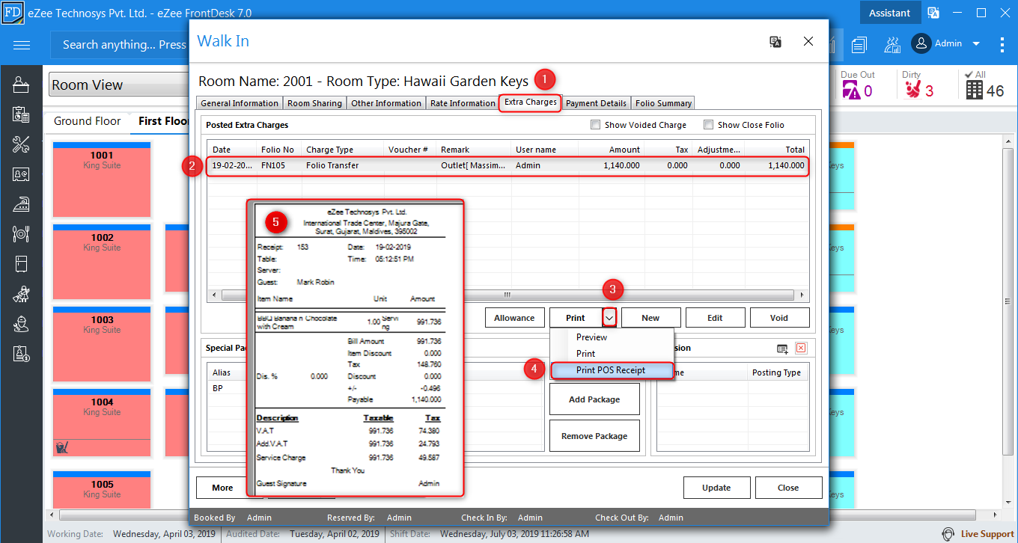Screen dimensions: 1018x543
Task: Open the restaurant plate and fork icon
Action: (21, 234)
